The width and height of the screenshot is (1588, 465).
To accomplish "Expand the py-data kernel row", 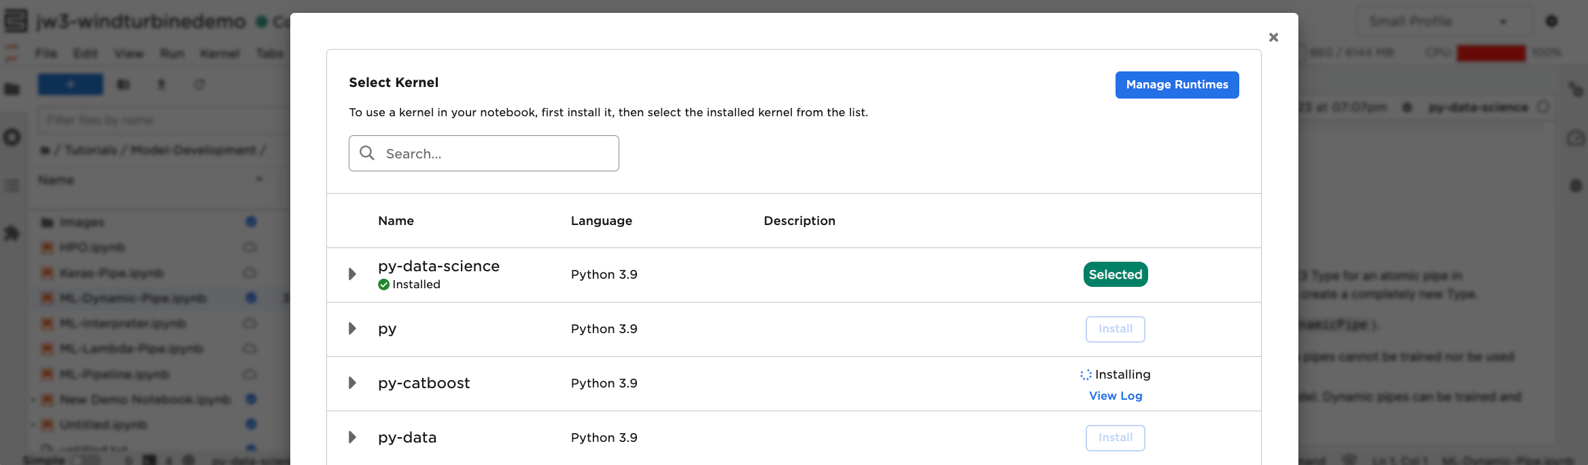I will pos(352,437).
